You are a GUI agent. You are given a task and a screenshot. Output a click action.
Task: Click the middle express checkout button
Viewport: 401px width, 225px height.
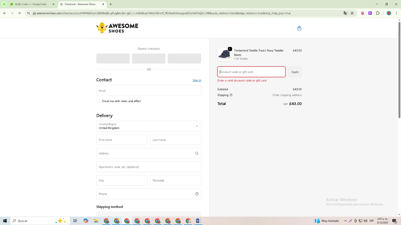pos(149,59)
